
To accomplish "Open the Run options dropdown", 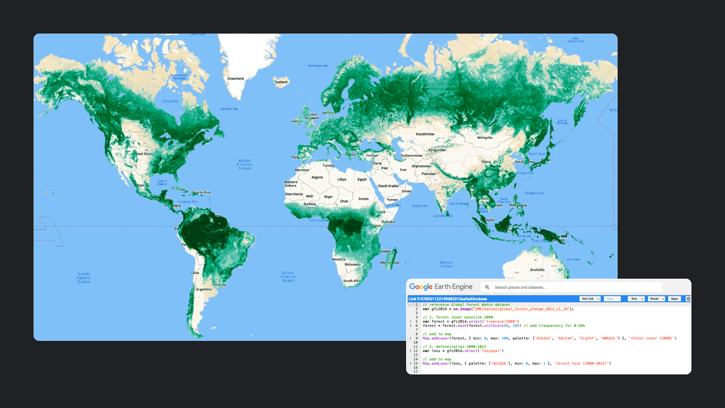I will (x=642, y=299).
